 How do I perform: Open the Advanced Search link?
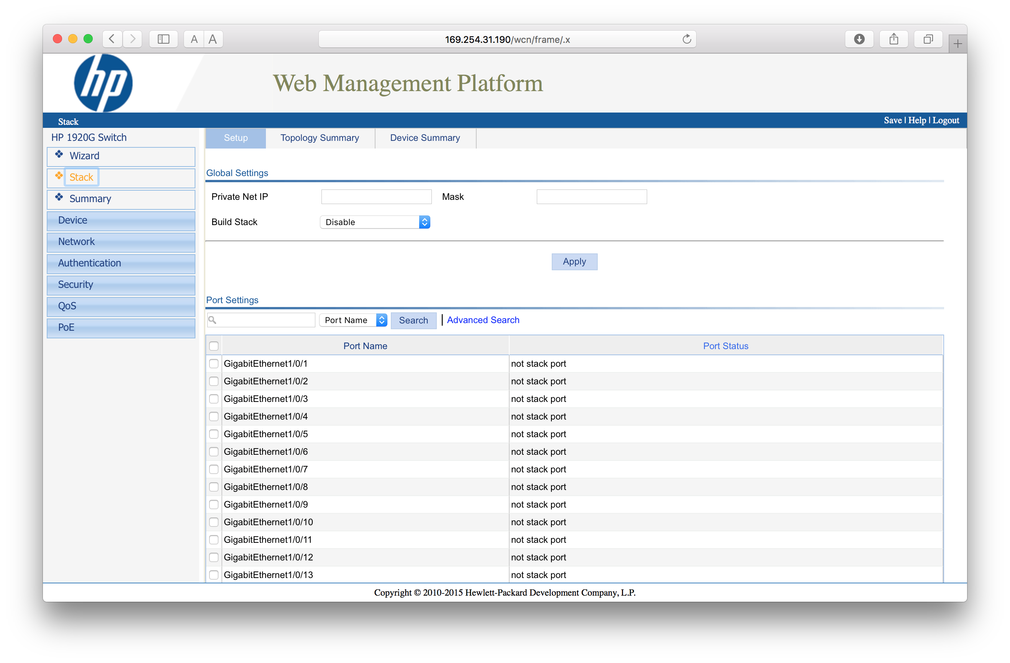[483, 320]
